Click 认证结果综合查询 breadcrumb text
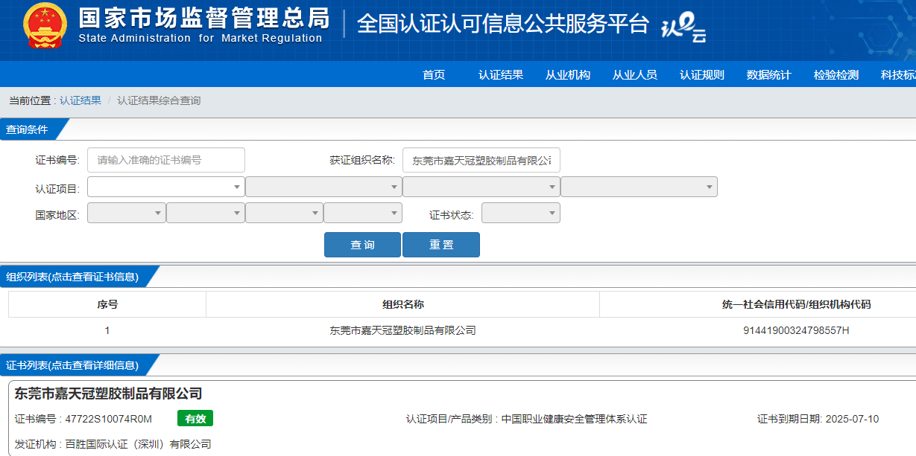Image resolution: width=916 pixels, height=456 pixels. coord(159,100)
